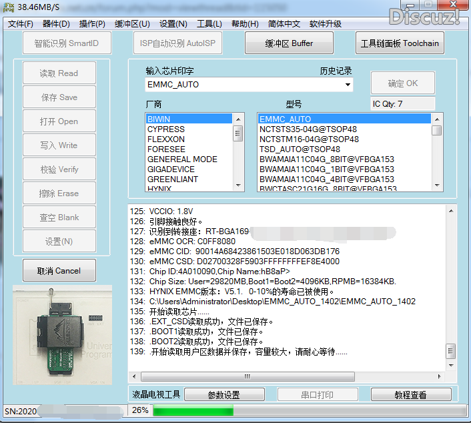Click log line 128 eMMC OCR
Screen dimensions: 471x423
183,242
